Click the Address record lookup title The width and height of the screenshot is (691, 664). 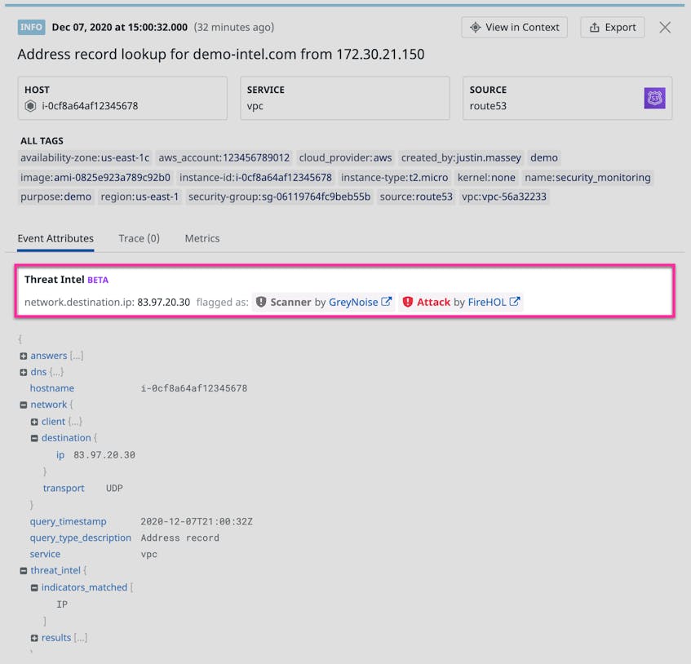(x=221, y=54)
